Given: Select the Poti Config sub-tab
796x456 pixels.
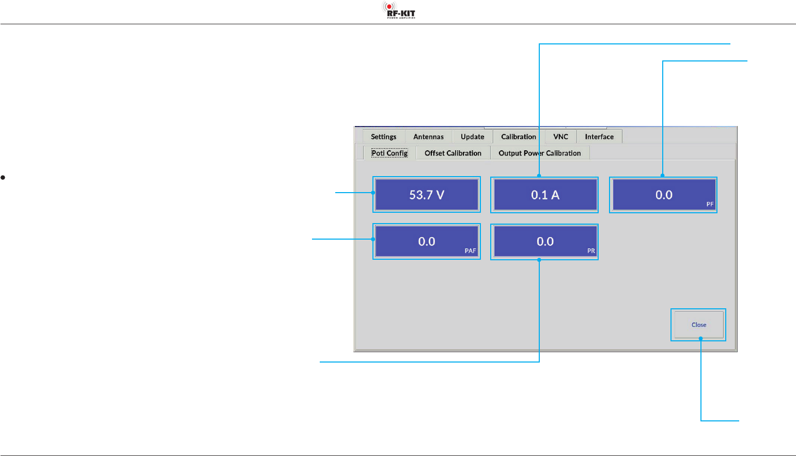Looking at the screenshot, I should (x=389, y=153).
